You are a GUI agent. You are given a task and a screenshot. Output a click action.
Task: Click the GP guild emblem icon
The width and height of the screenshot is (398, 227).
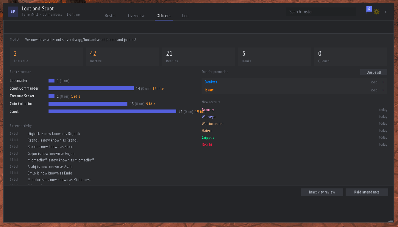pos(13,12)
